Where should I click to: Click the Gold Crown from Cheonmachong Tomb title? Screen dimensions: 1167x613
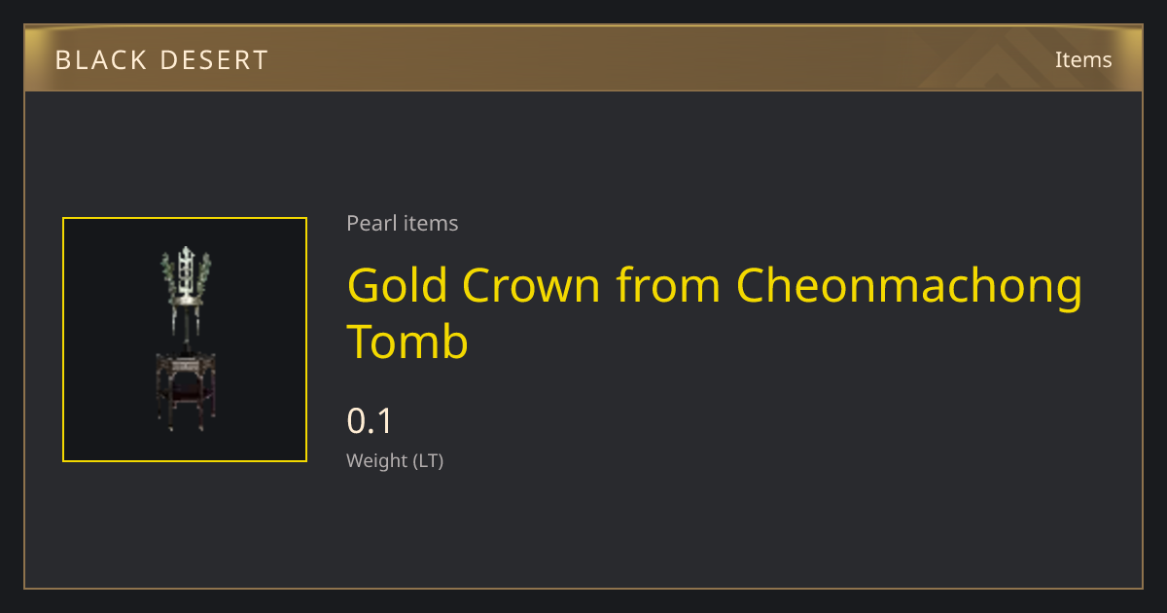click(x=715, y=313)
